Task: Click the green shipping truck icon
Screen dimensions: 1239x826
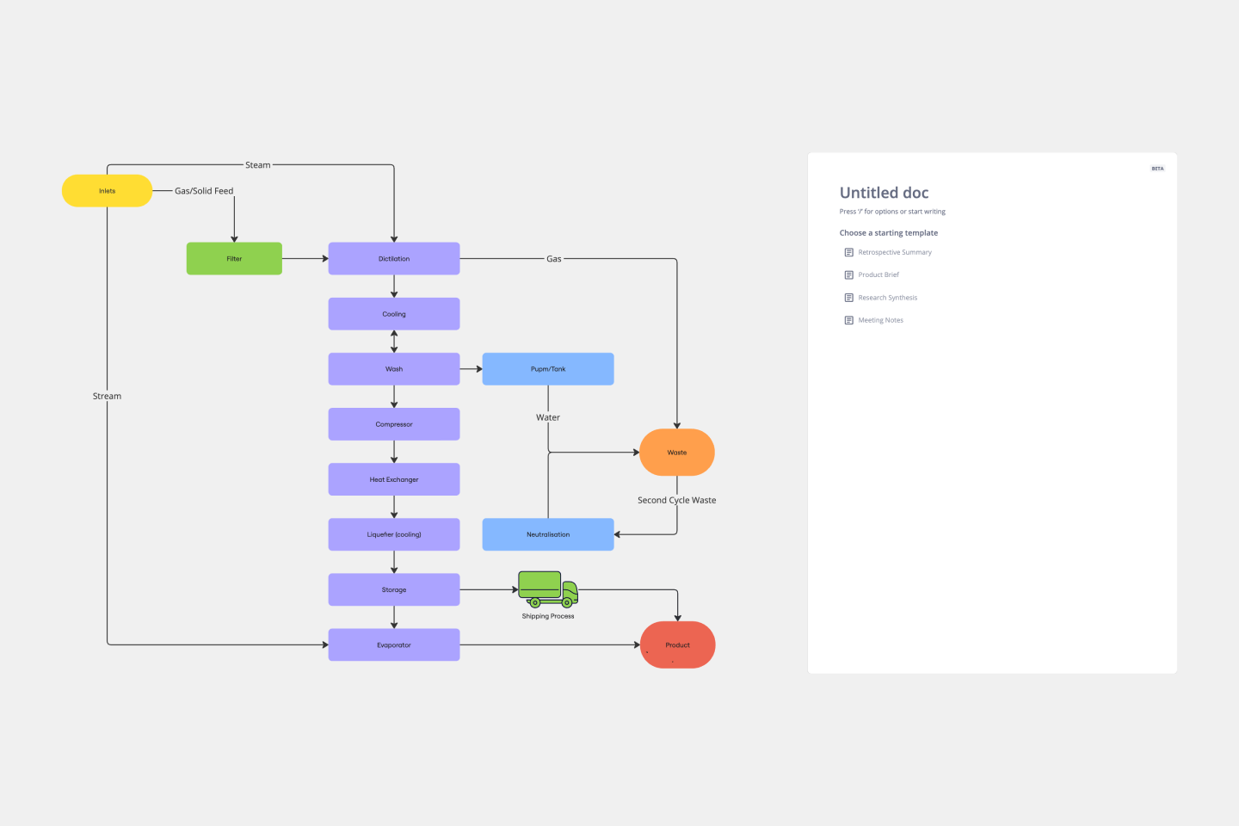Action: (x=547, y=589)
